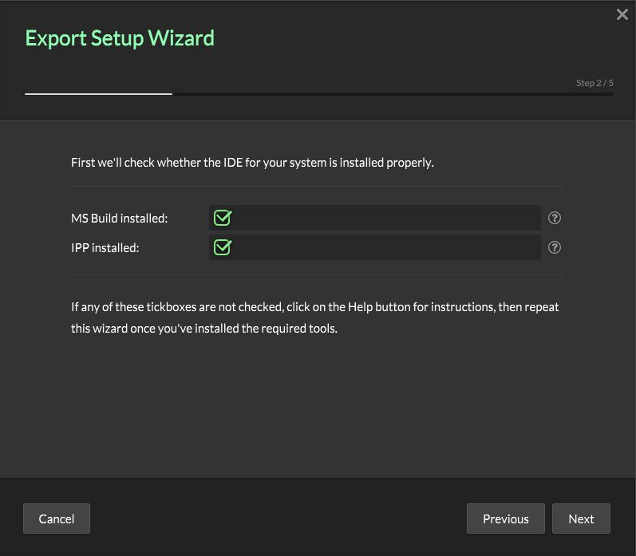Proceed with the Next button
The image size is (636, 556).
tap(581, 519)
